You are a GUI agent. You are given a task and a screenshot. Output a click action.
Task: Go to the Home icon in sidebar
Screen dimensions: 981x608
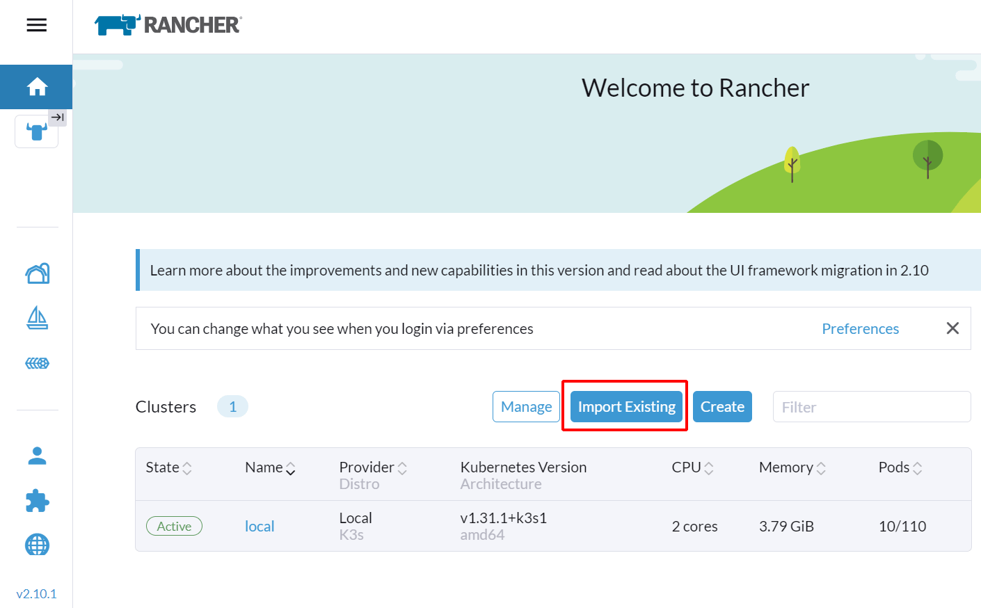pos(37,87)
